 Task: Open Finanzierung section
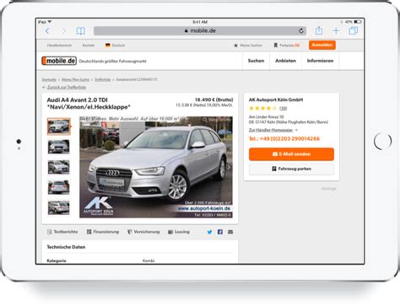103,232
